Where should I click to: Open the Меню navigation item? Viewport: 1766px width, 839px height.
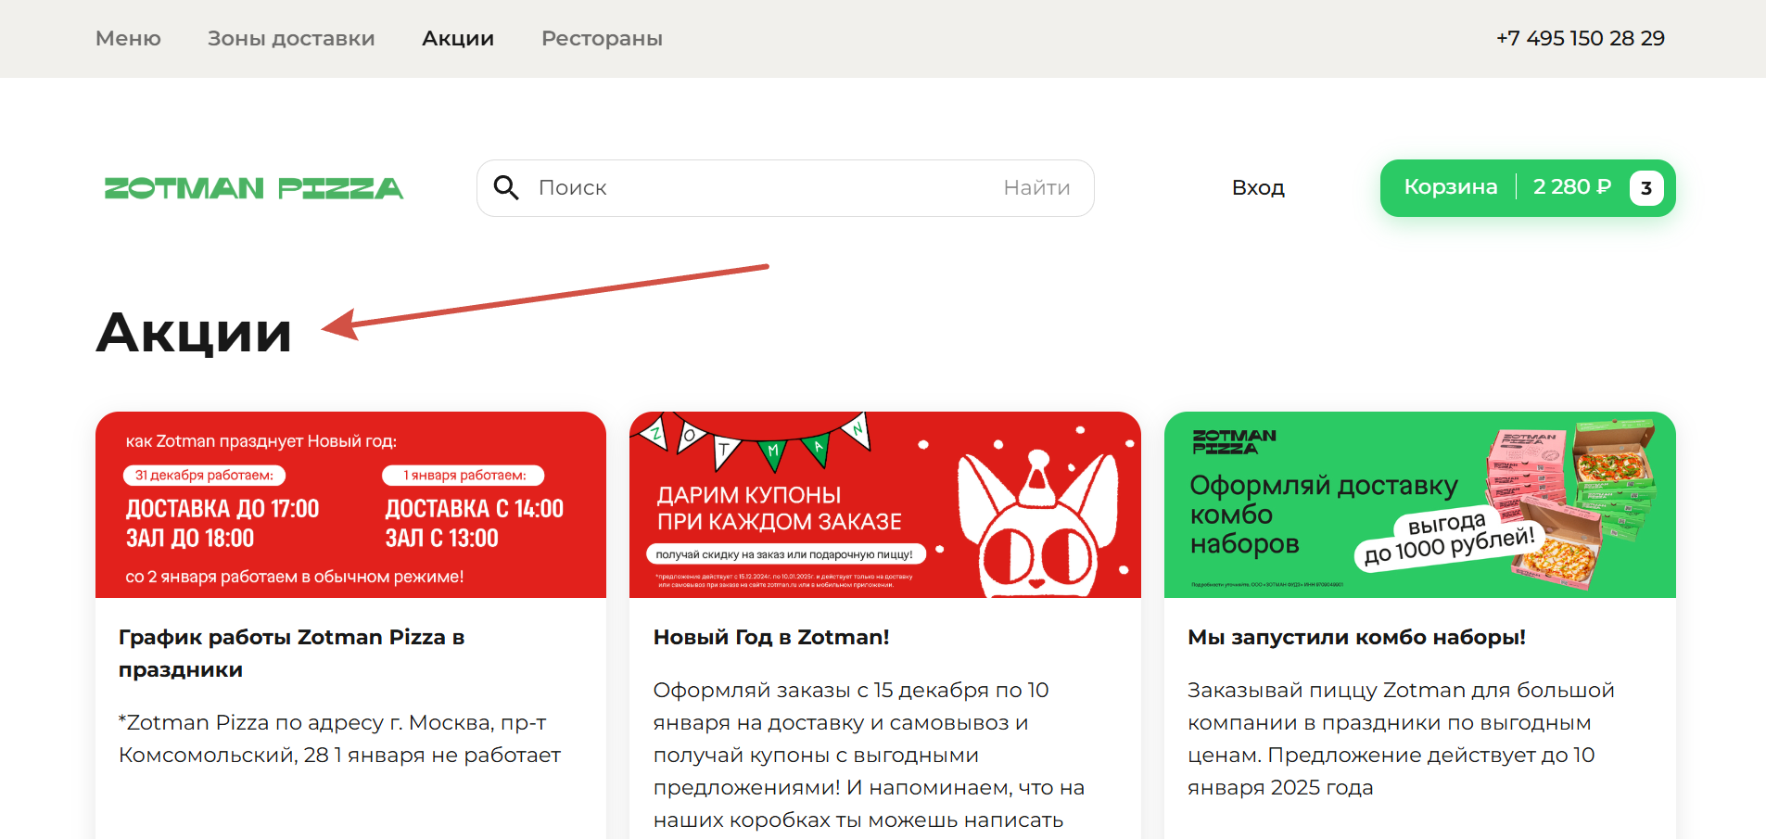(128, 38)
